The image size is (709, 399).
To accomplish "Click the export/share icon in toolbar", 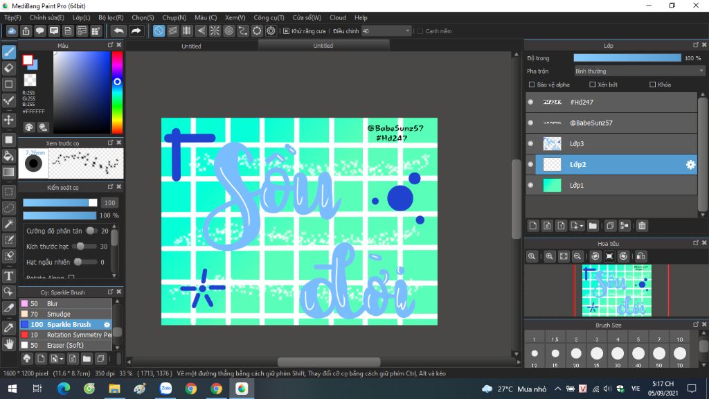I will (26, 30).
